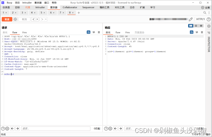Open the Proxy (代理) tab

pos(28,7)
